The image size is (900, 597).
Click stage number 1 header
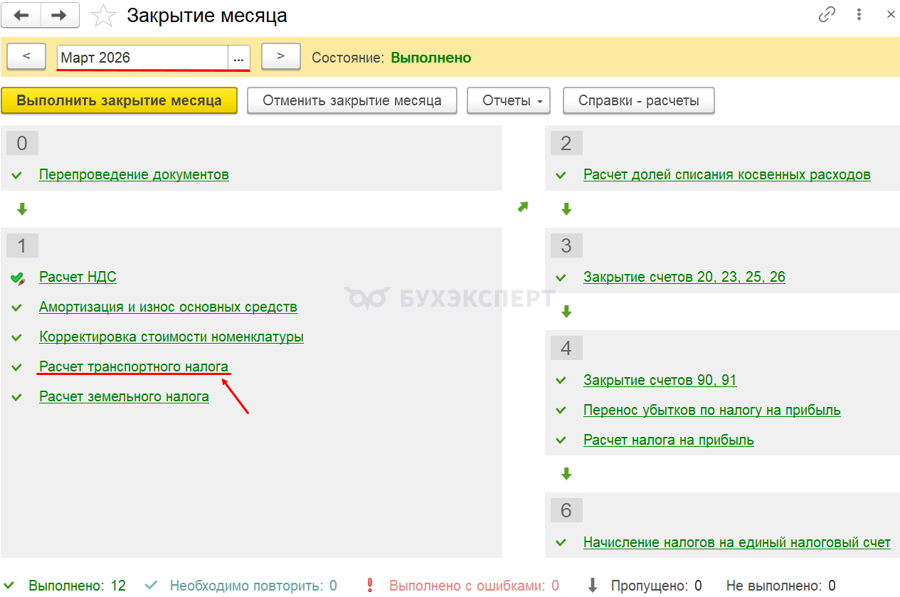(22, 245)
